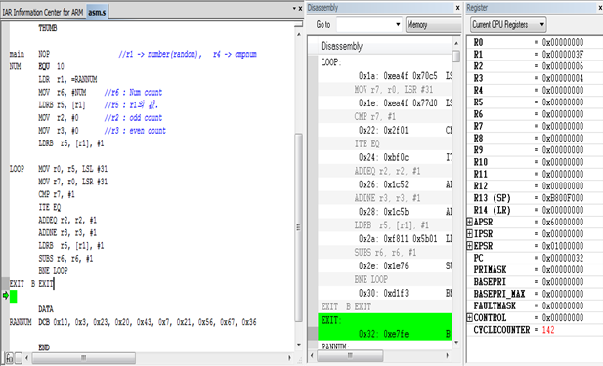Click the END directive in asm.s
The image size is (603, 366).
click(44, 347)
